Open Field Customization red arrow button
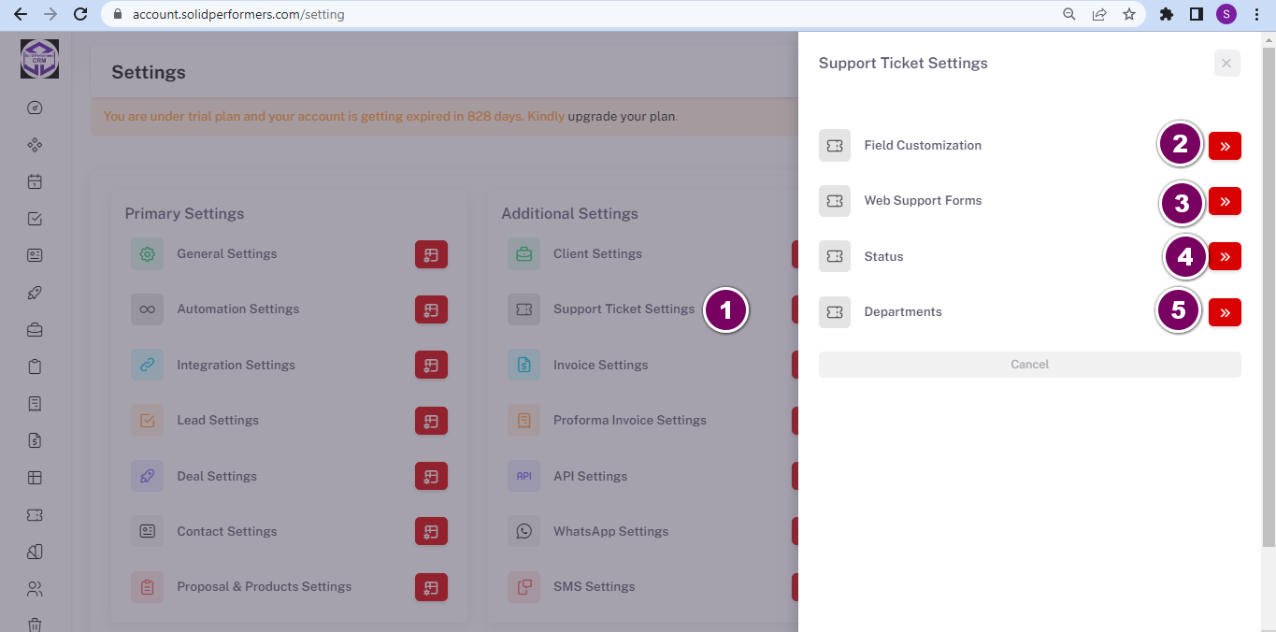Screen dimensions: 1276x632 click(x=1225, y=146)
